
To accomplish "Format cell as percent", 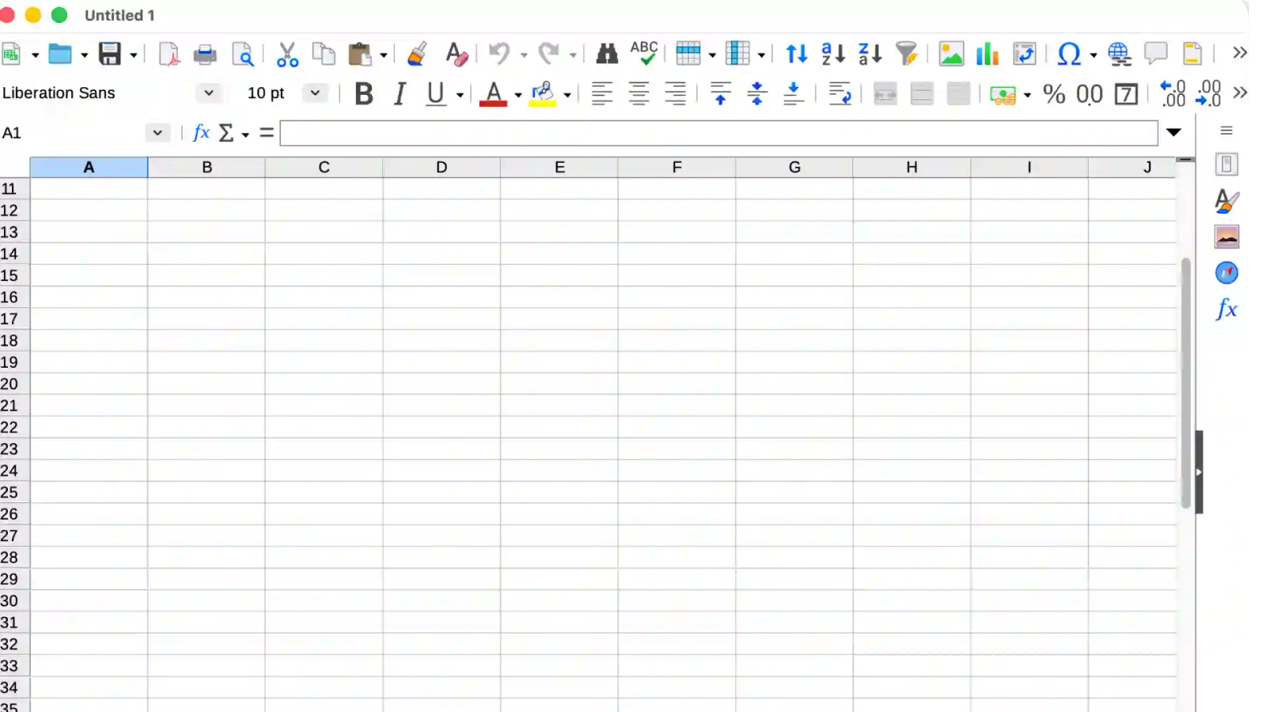I will (x=1054, y=94).
